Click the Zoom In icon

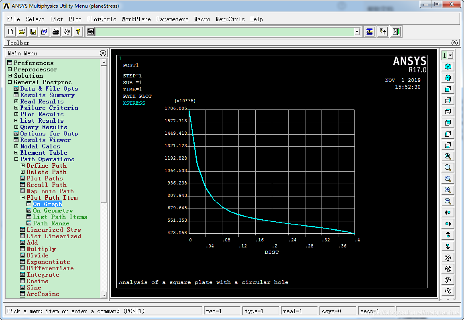[448, 190]
